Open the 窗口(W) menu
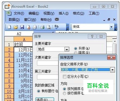120x101 pixels. 30,20
